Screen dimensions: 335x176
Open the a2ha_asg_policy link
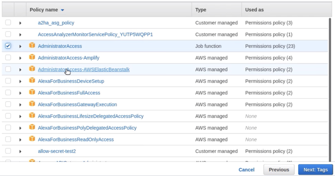click(x=56, y=23)
